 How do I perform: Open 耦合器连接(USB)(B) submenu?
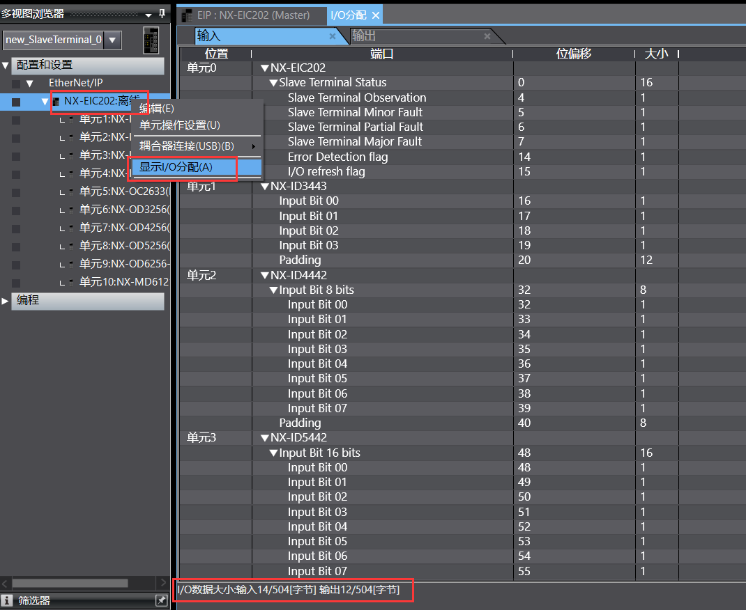tap(187, 146)
